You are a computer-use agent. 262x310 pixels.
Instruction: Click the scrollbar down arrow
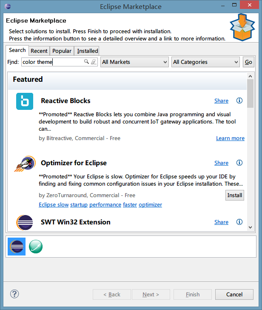[x=250, y=227]
